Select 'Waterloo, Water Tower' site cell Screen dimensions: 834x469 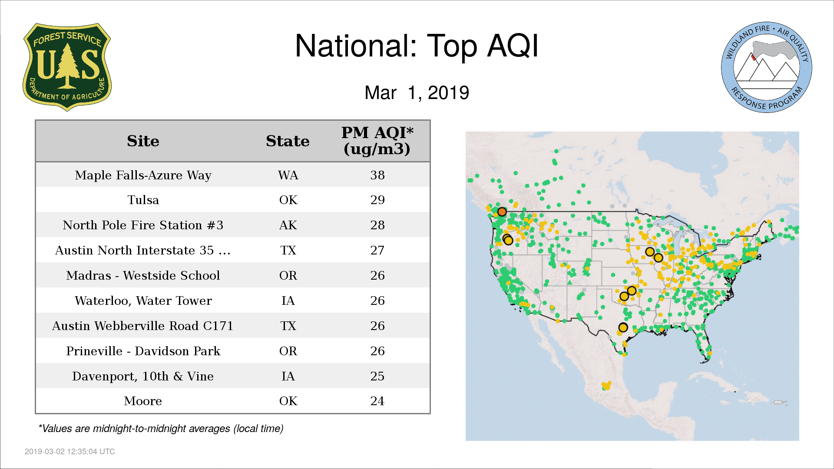click(143, 301)
